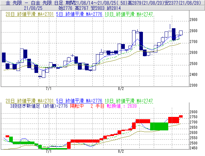Click the 2900 label on upper price axis

click(194, 20)
